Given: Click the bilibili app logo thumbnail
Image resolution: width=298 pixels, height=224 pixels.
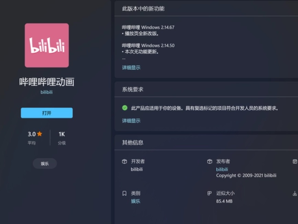Looking at the screenshot, I should point(47,45).
